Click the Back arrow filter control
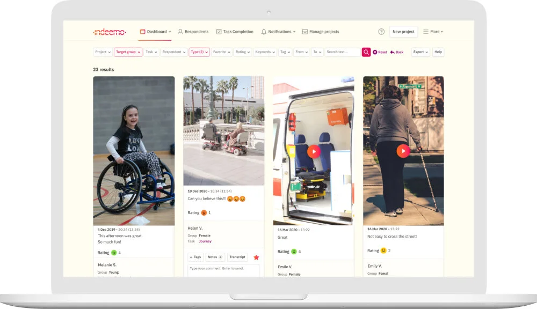Viewport: 537px width, 309px height. [393, 52]
